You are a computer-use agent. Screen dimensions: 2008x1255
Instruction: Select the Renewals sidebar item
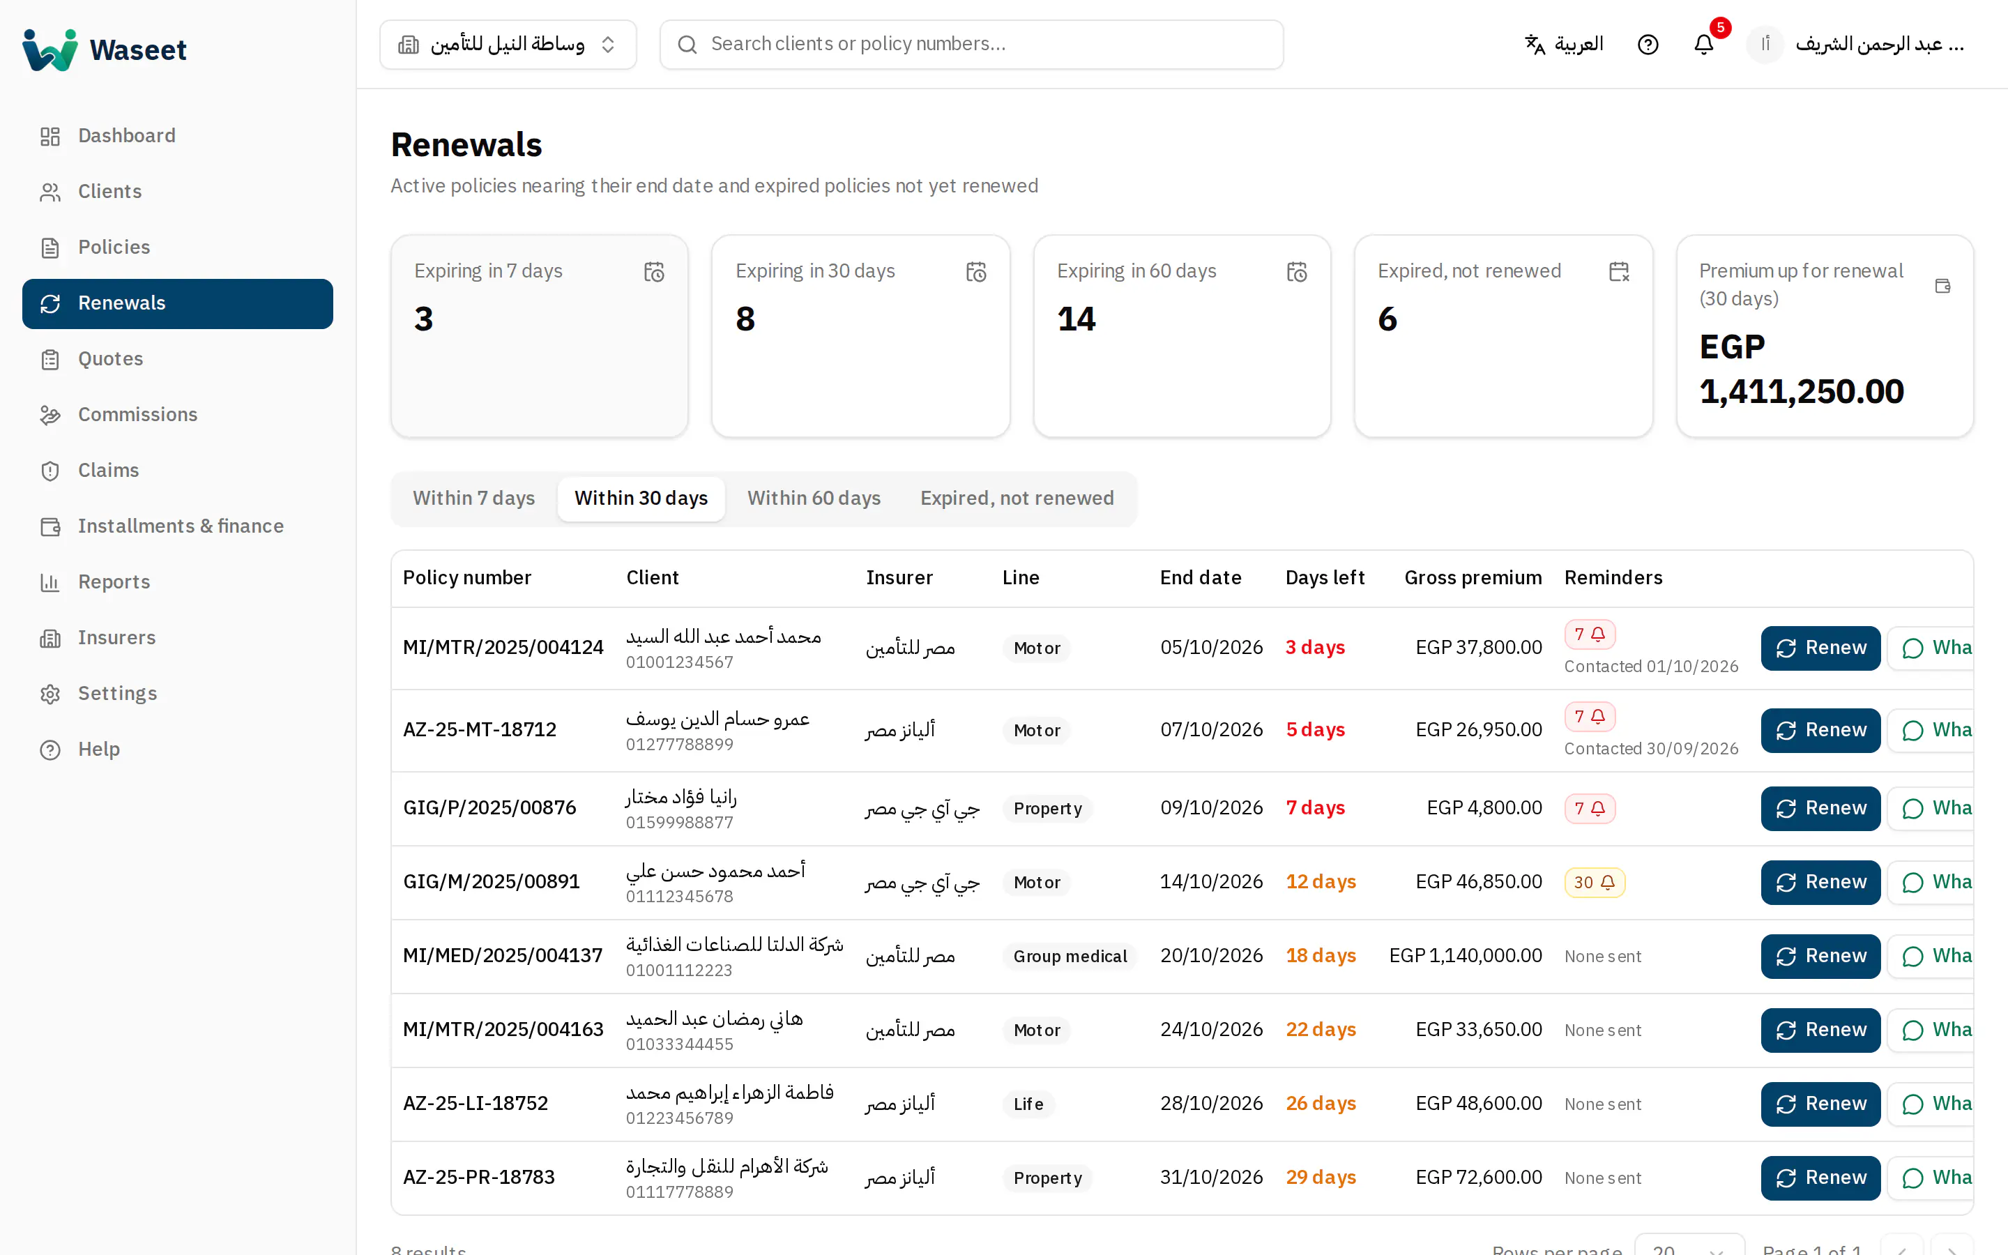(178, 303)
